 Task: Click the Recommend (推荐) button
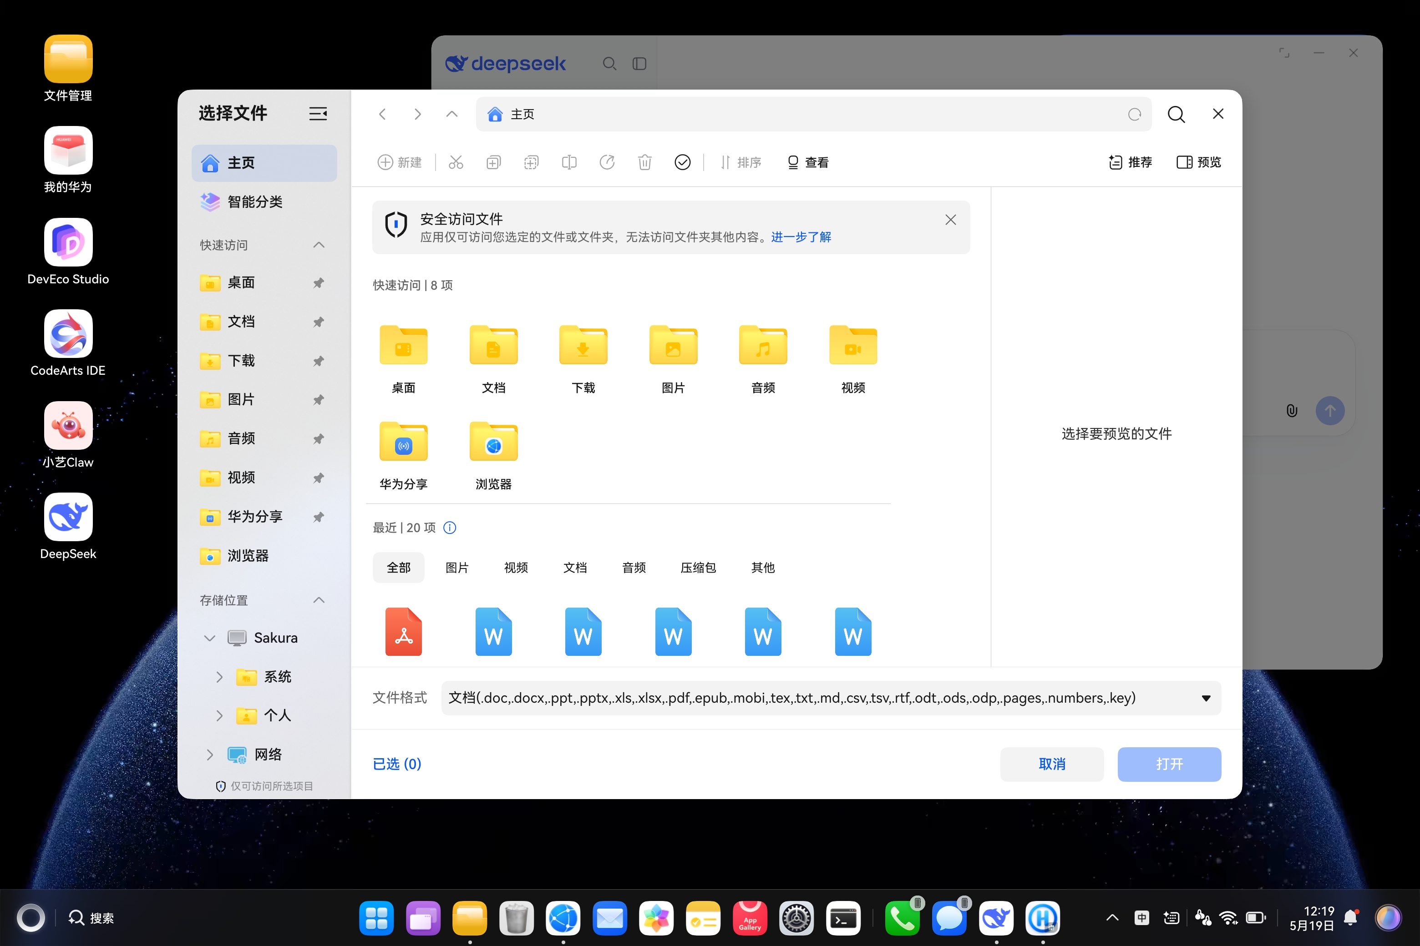click(1130, 162)
